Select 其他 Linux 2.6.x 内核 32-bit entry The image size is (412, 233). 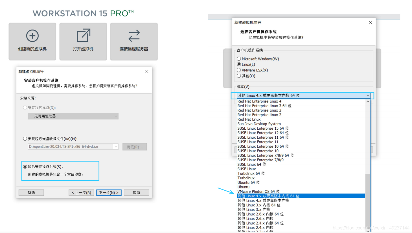301,219
